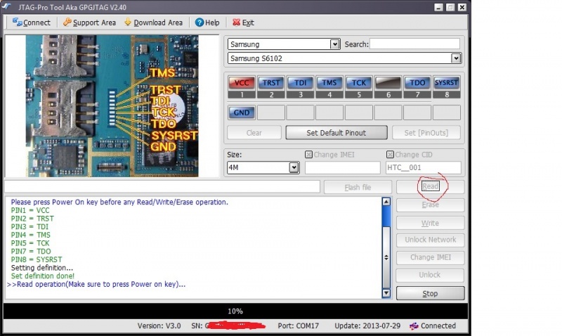Viewport: 562px width, 336px height.
Task: Click the Set Default Pinout button
Action: 336,132
